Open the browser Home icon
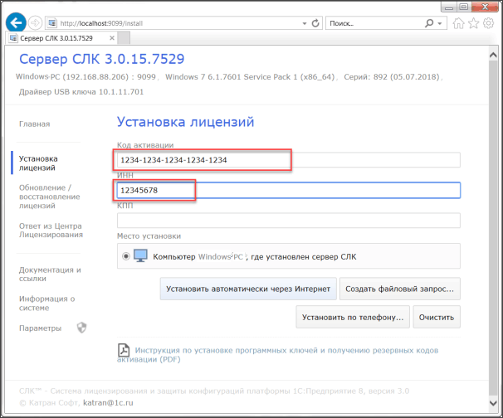Screen dimensions: 503x418 click(x=458, y=23)
